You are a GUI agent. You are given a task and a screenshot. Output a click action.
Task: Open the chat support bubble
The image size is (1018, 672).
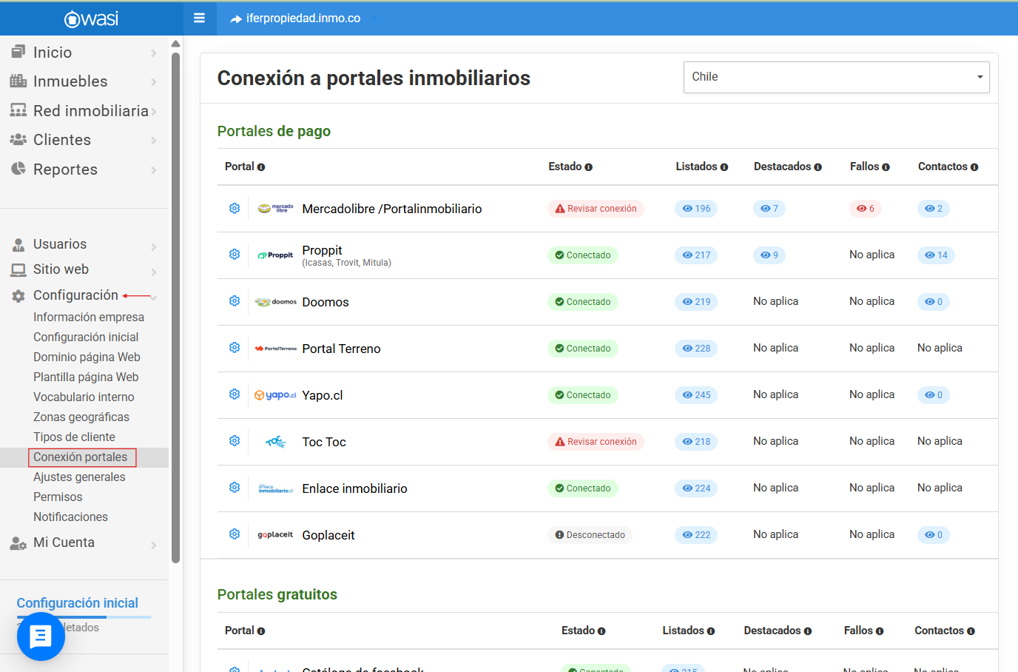tap(41, 636)
